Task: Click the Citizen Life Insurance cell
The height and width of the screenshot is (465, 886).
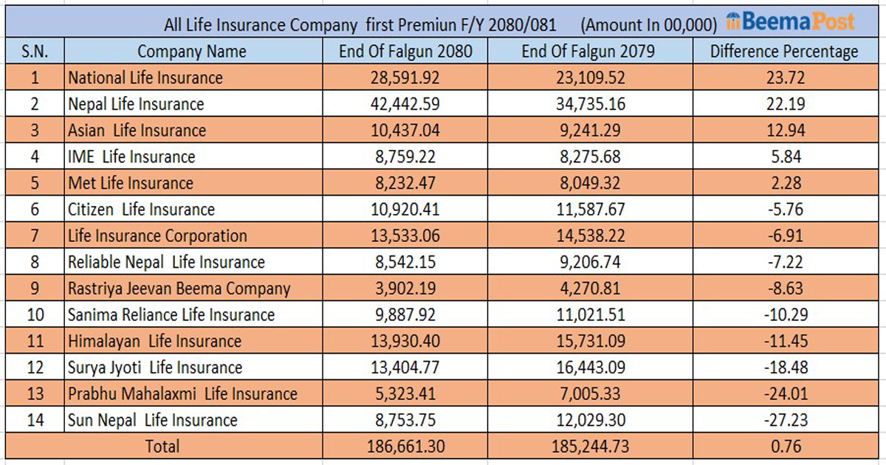Action: point(142,210)
